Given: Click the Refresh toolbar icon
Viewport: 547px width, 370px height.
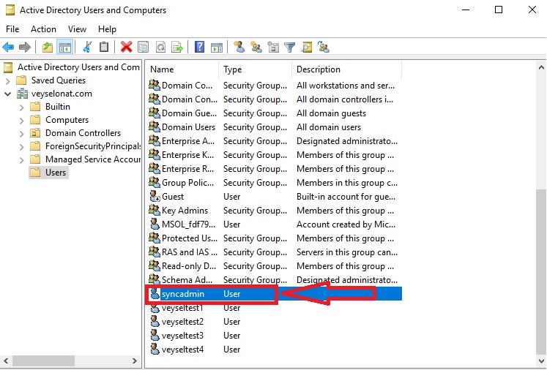Looking at the screenshot, I should [160, 47].
